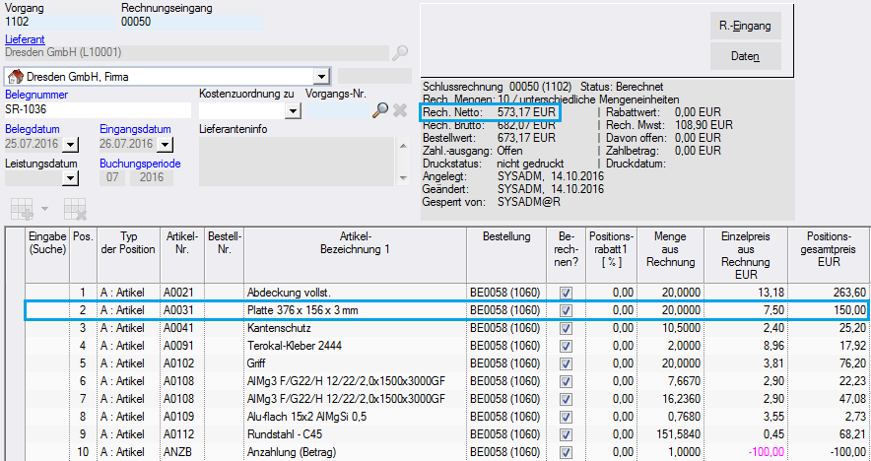
Task: Toggle Berechnen checkbox for Kantenschutz row
Action: point(566,327)
